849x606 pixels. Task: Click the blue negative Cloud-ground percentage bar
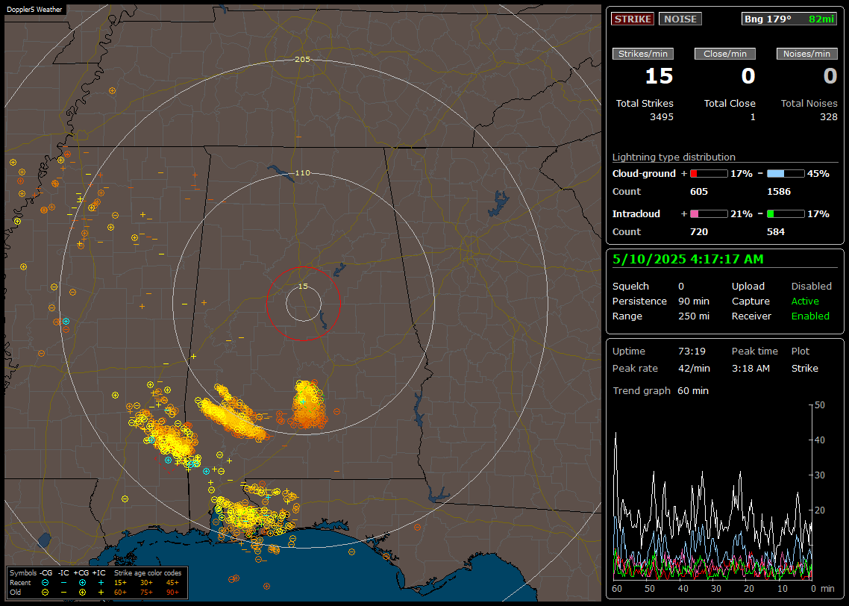(786, 174)
